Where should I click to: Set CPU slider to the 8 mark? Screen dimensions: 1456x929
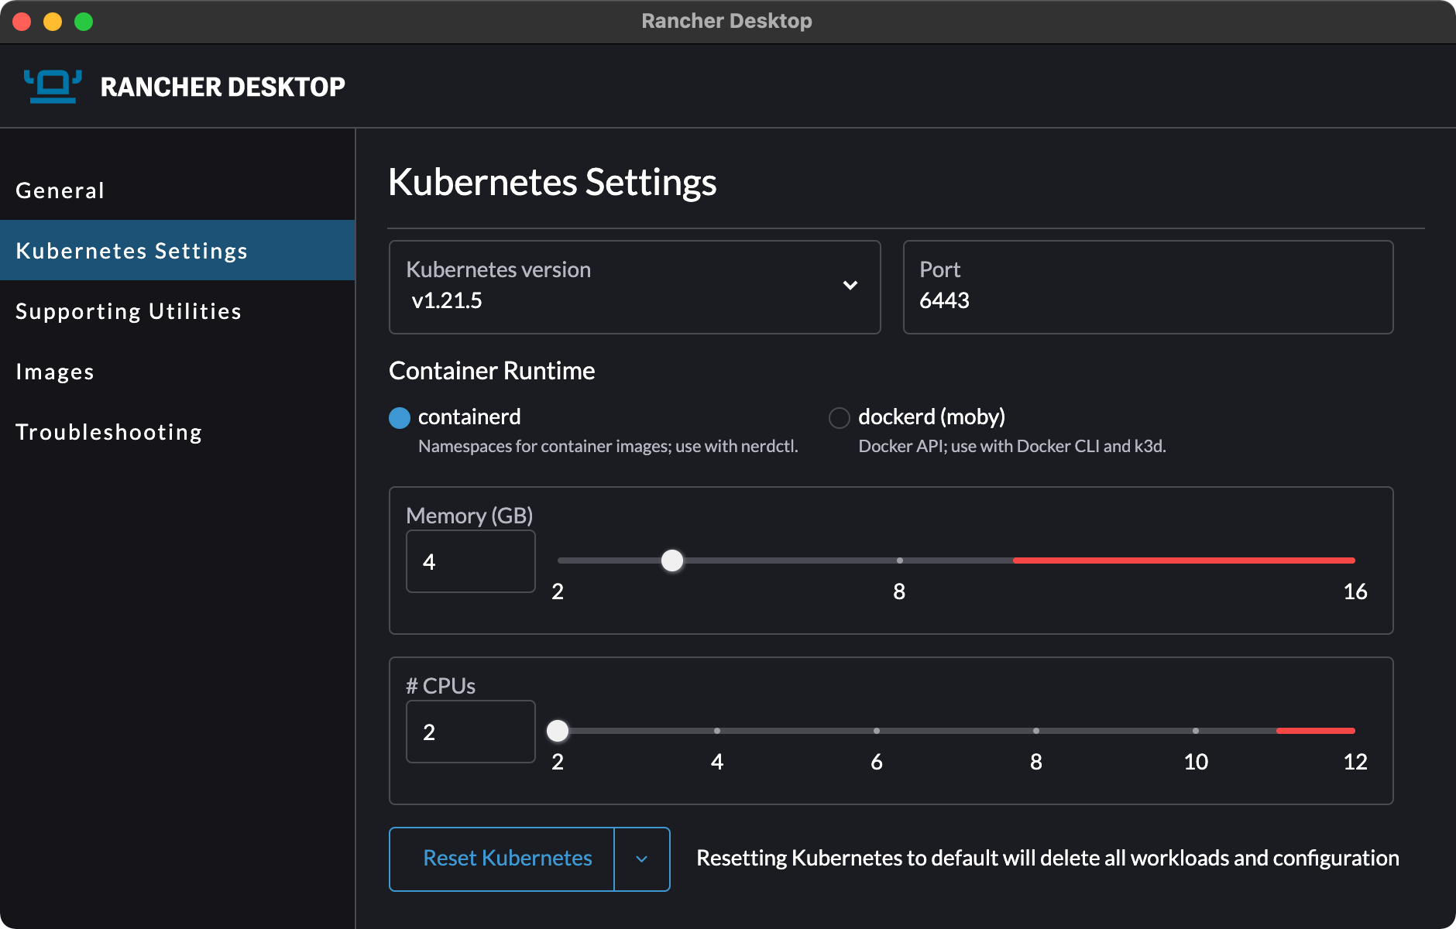[1036, 731]
